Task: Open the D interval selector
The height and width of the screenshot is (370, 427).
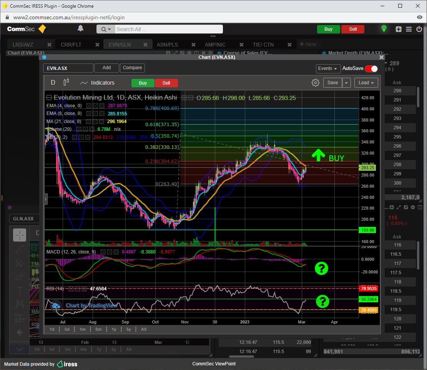Action: coord(53,83)
